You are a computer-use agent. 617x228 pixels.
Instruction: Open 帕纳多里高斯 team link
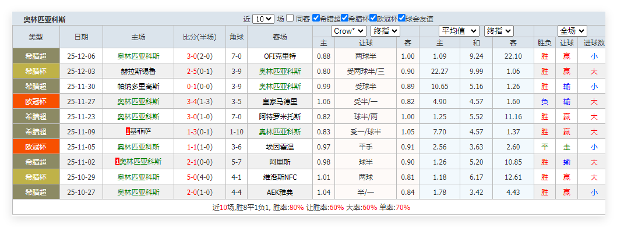click(x=139, y=87)
